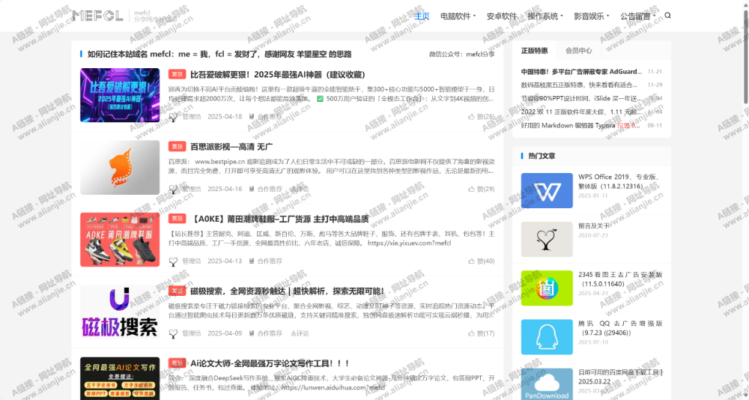
Task: Open PanDownload cloud icon thumbnail
Action: [x=547, y=384]
